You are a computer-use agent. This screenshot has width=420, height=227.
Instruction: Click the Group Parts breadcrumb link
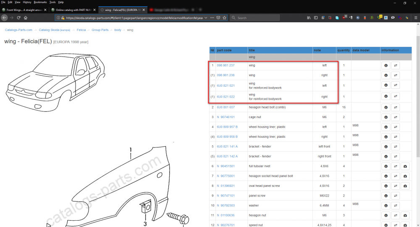tap(100, 30)
